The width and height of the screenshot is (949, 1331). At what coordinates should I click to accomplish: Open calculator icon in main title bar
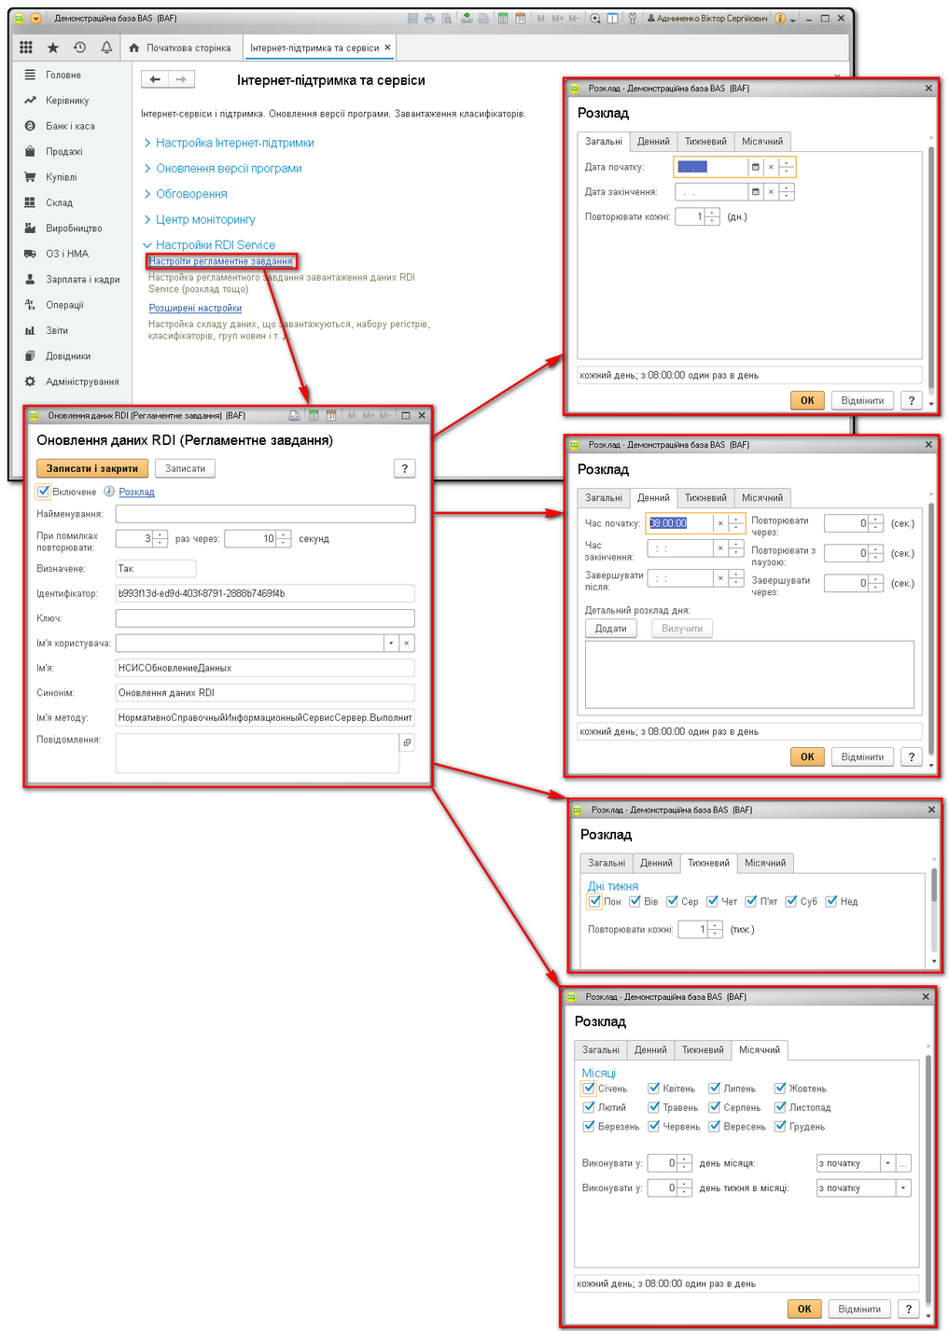tap(503, 18)
